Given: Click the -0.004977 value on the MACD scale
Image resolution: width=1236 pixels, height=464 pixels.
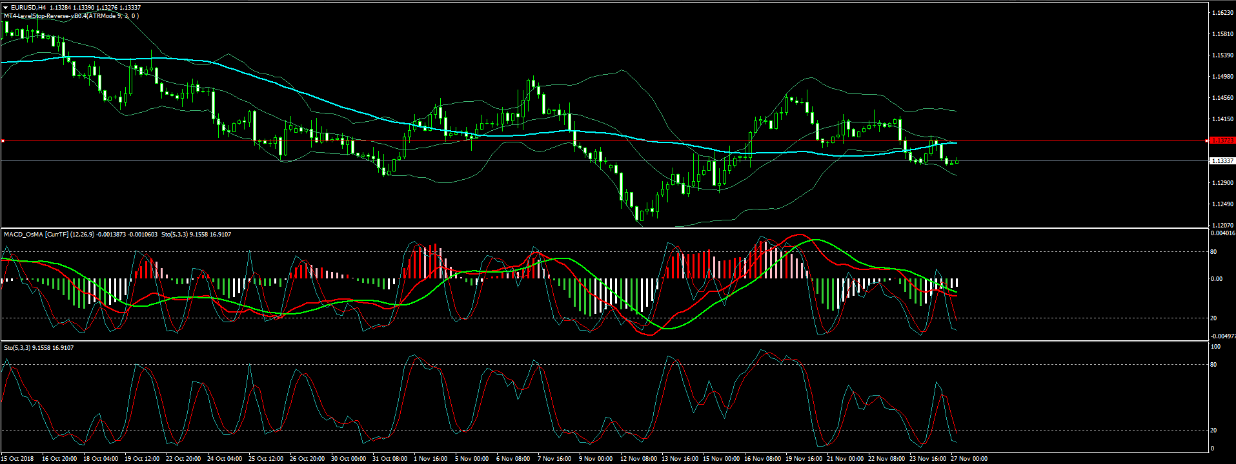Looking at the screenshot, I should pos(1223,336).
